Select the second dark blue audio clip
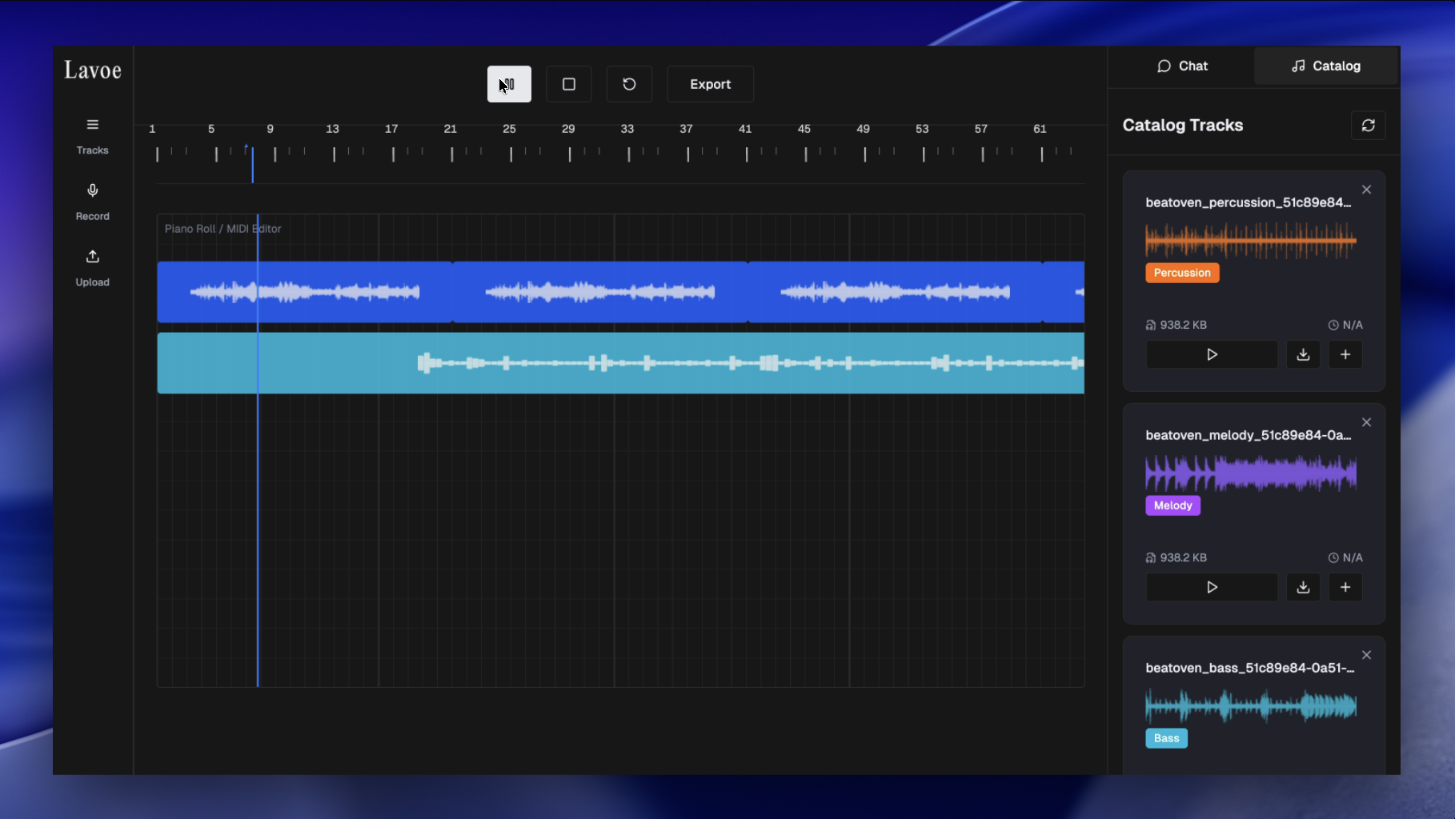Screen dimensions: 1455x819 [600, 292]
